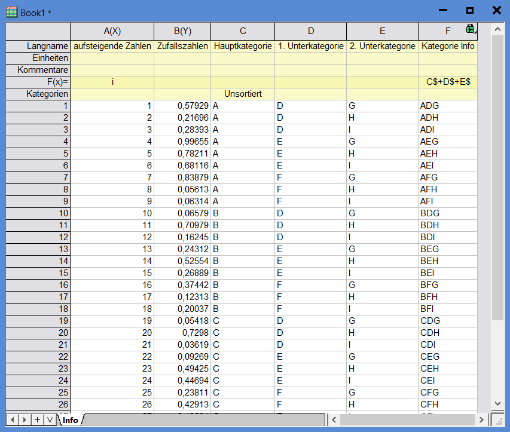Click the cell with value 0,7298
510x432 pixels.
pyautogui.click(x=182, y=333)
